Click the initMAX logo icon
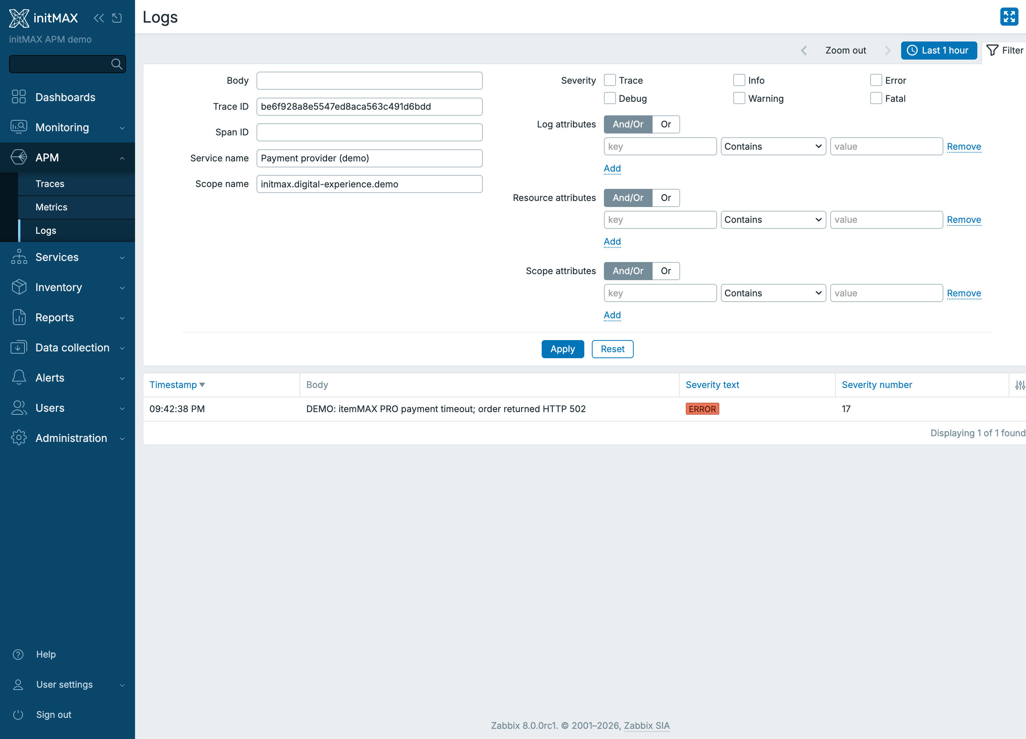 pos(19,18)
